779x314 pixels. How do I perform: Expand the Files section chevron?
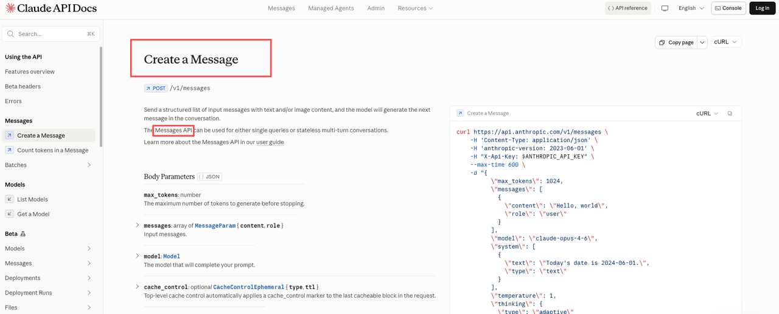[89, 307]
